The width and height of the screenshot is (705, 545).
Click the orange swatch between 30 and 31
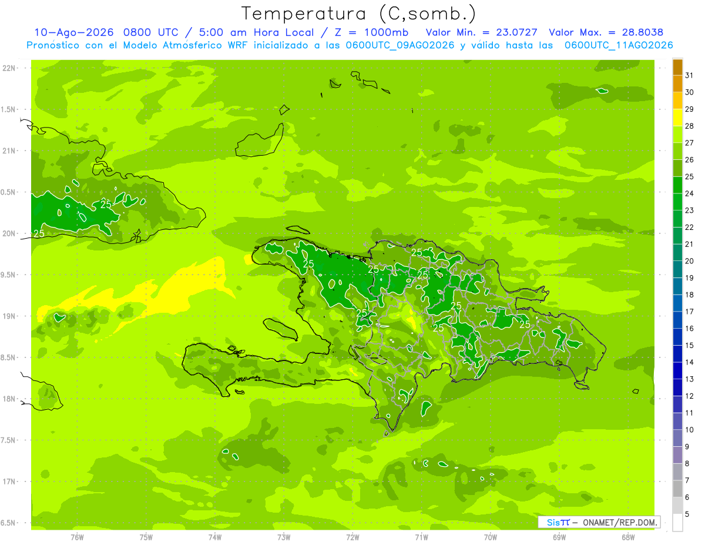point(677,83)
